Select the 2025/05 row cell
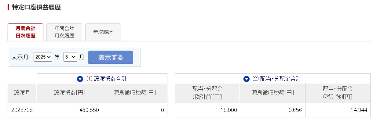Viewport: 380px width, 125px height. [x=22, y=110]
